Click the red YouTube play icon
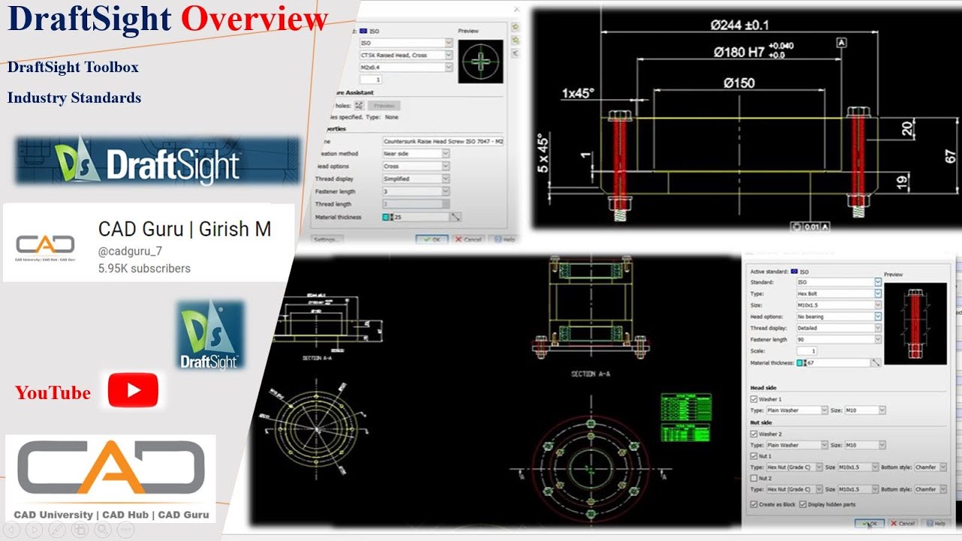This screenshot has height=541, width=962. (133, 390)
